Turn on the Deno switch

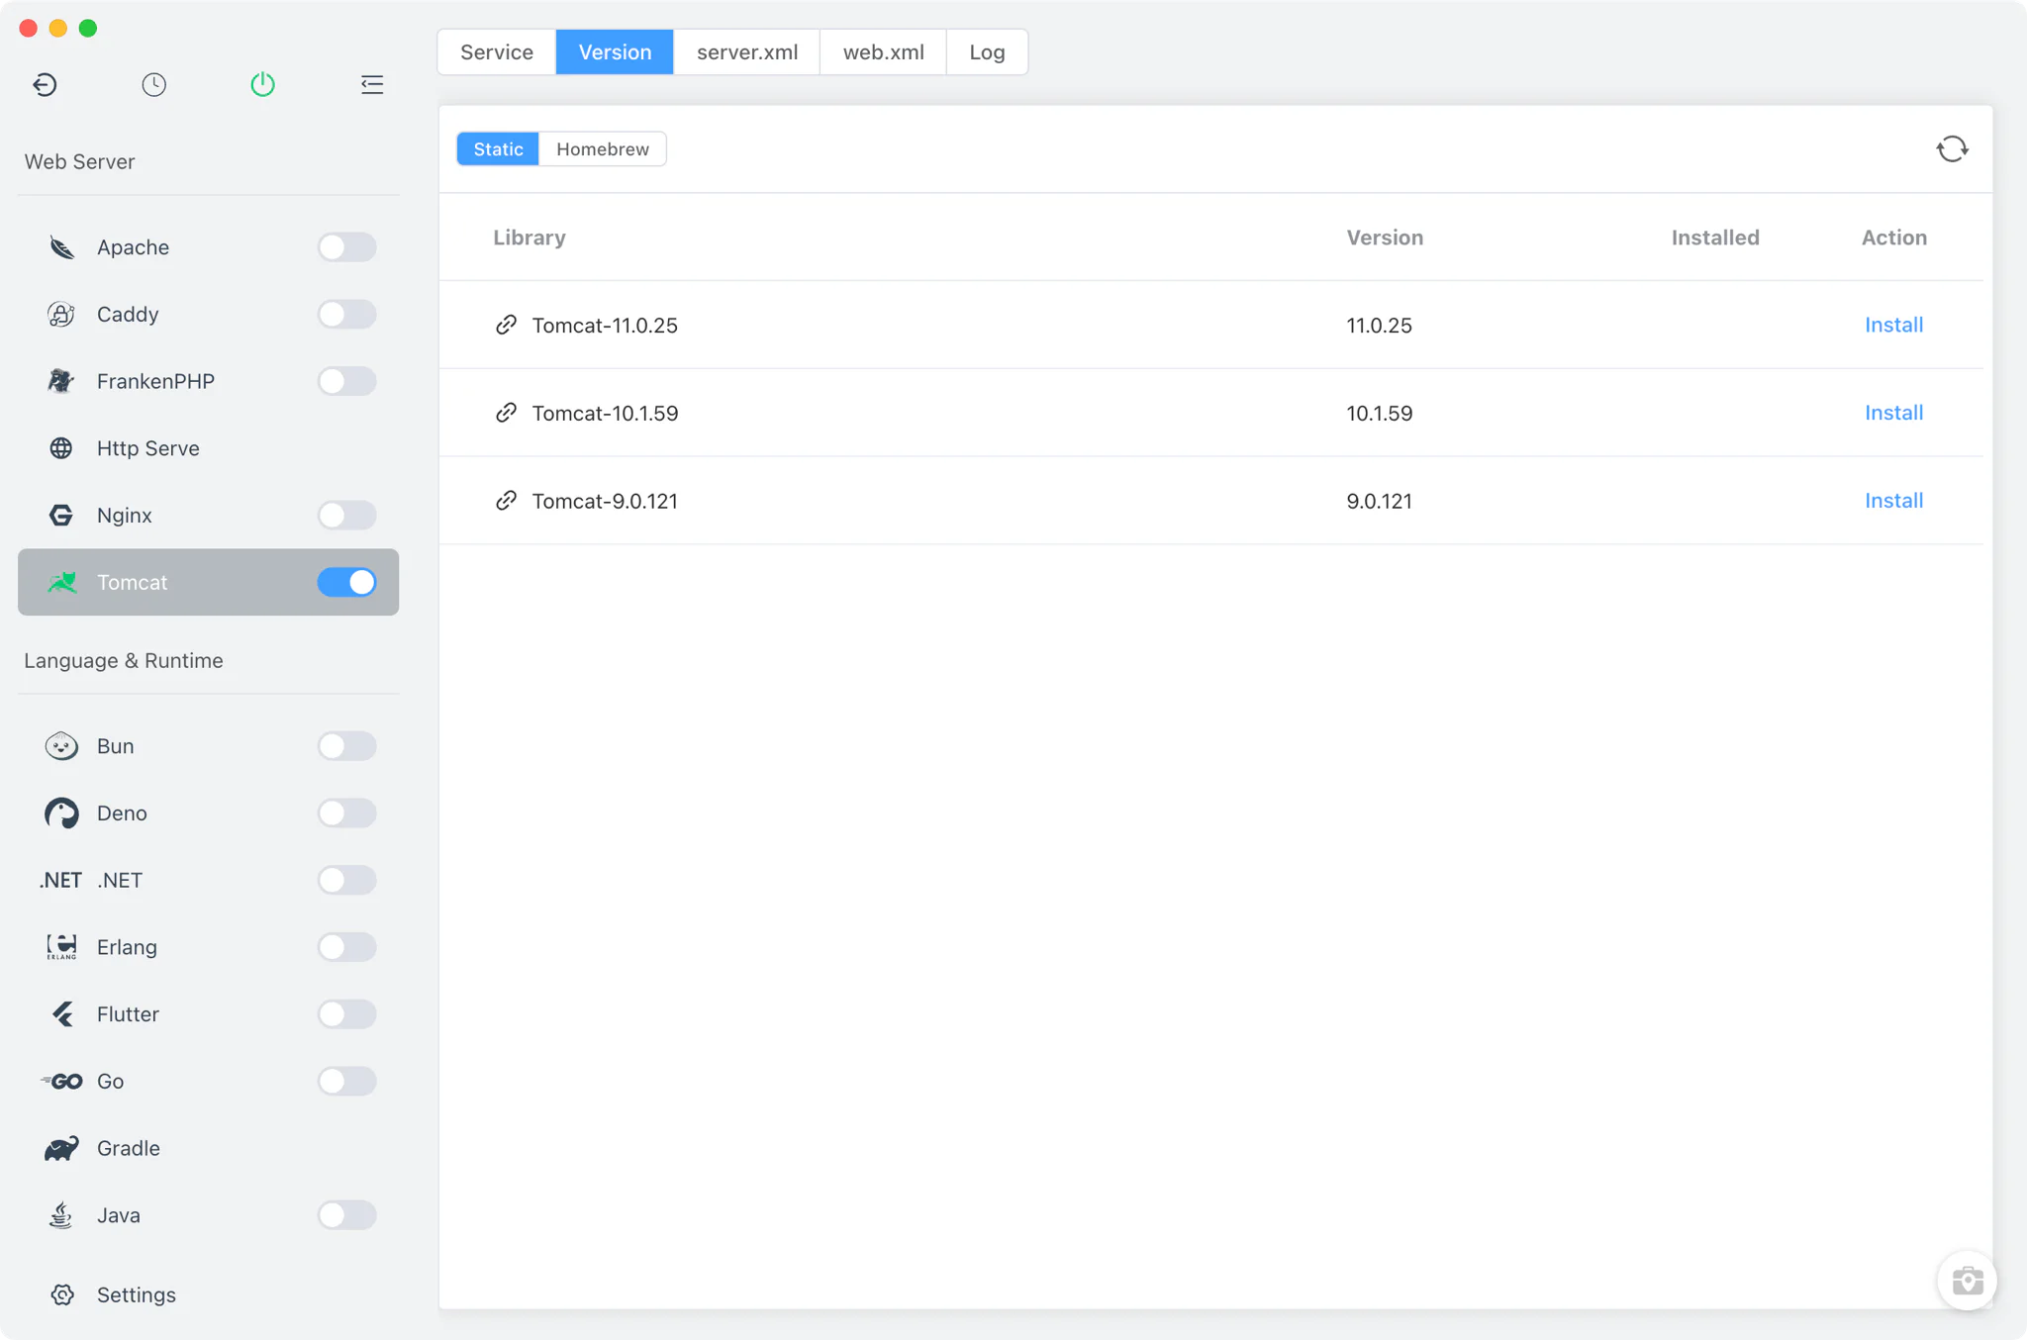[x=346, y=814]
